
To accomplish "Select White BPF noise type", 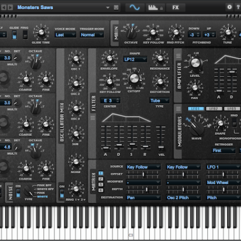I will pyautogui.click(x=45, y=189).
